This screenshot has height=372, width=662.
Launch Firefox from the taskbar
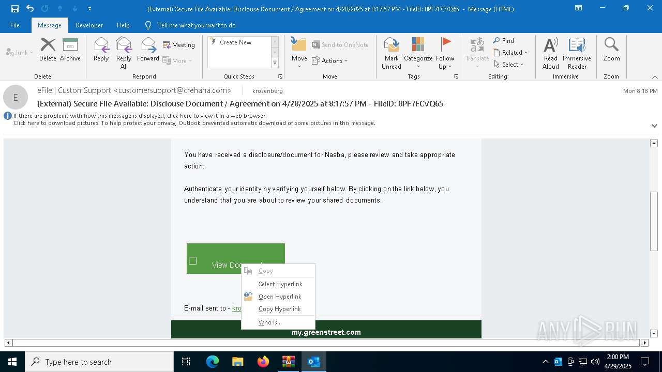click(263, 362)
